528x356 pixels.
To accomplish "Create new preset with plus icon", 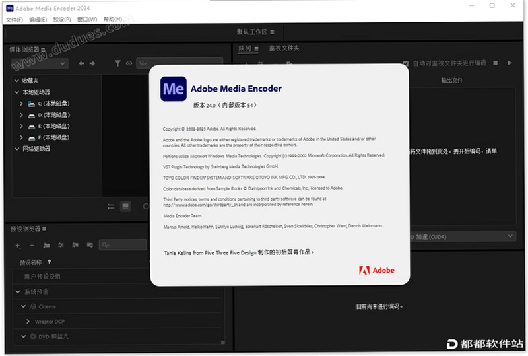I will [18, 246].
